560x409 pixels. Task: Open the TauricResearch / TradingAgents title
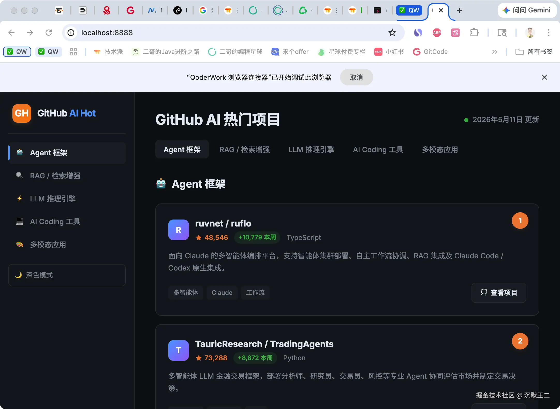click(x=264, y=344)
